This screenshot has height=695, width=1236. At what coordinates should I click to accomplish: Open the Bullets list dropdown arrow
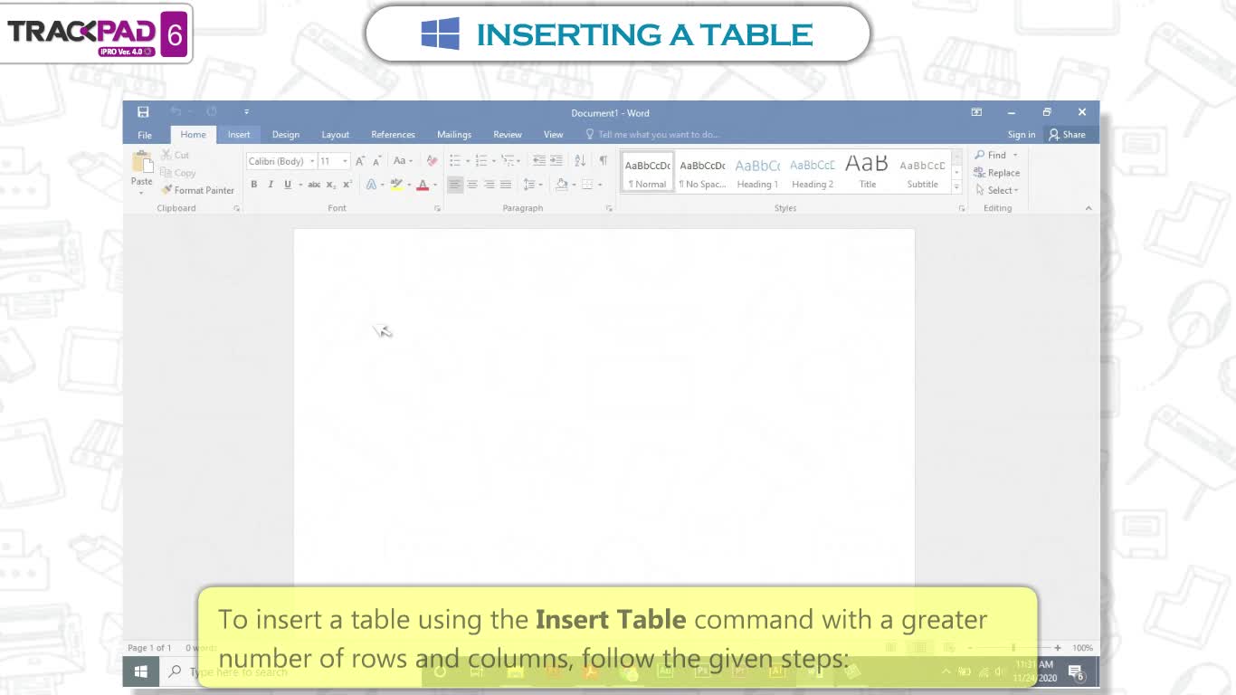coord(468,161)
